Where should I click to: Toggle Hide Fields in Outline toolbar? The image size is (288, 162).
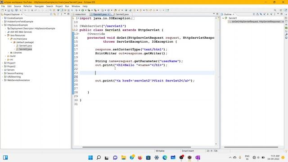pyautogui.click(x=261, y=14)
